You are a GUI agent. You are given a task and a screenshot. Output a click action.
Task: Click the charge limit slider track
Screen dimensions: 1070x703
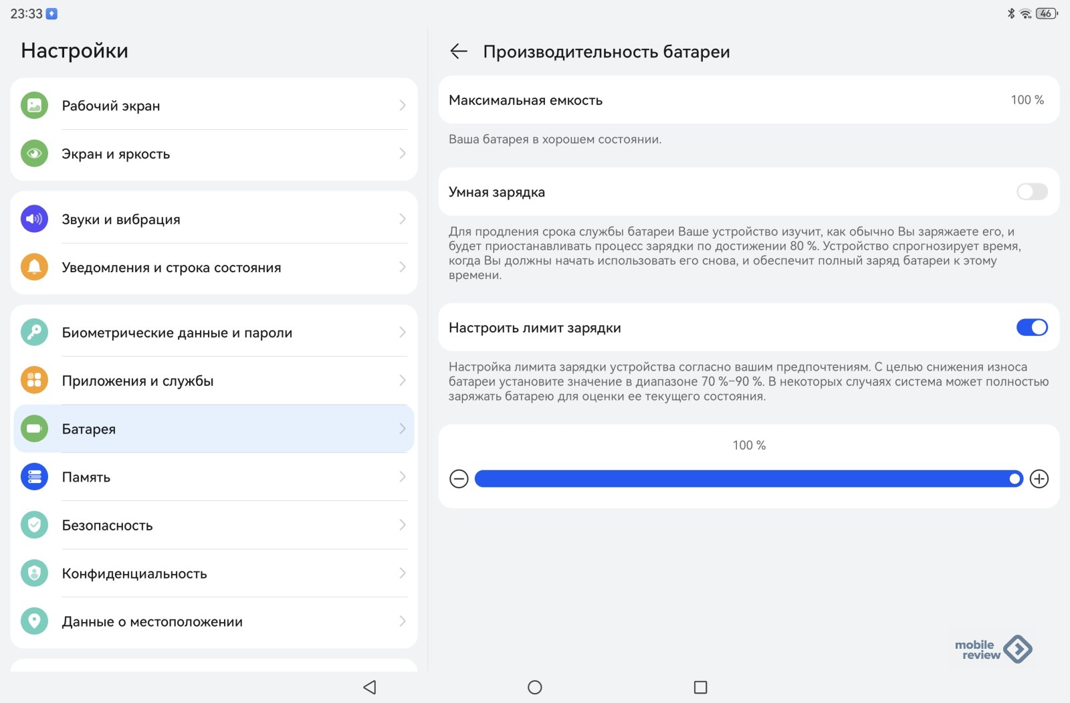pos(748,479)
